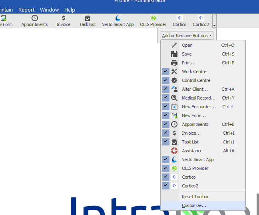
Task: Select Customize... from the menu
Action: [x=194, y=205]
